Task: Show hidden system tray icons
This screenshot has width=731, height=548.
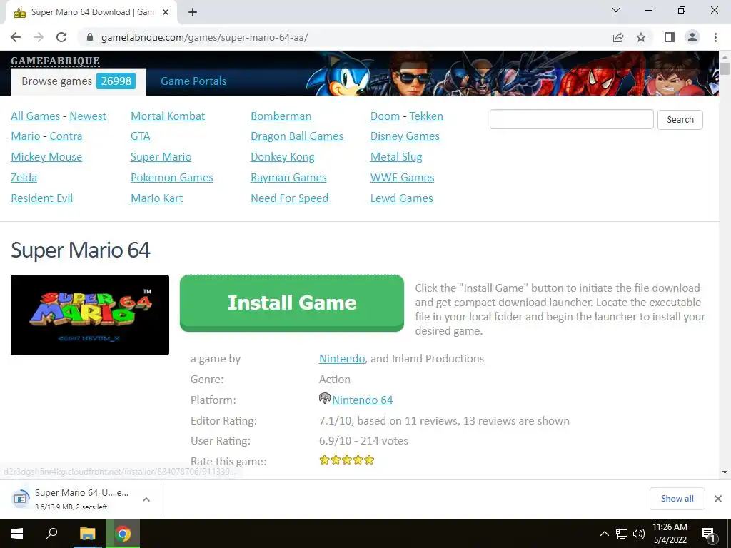Action: (x=604, y=534)
